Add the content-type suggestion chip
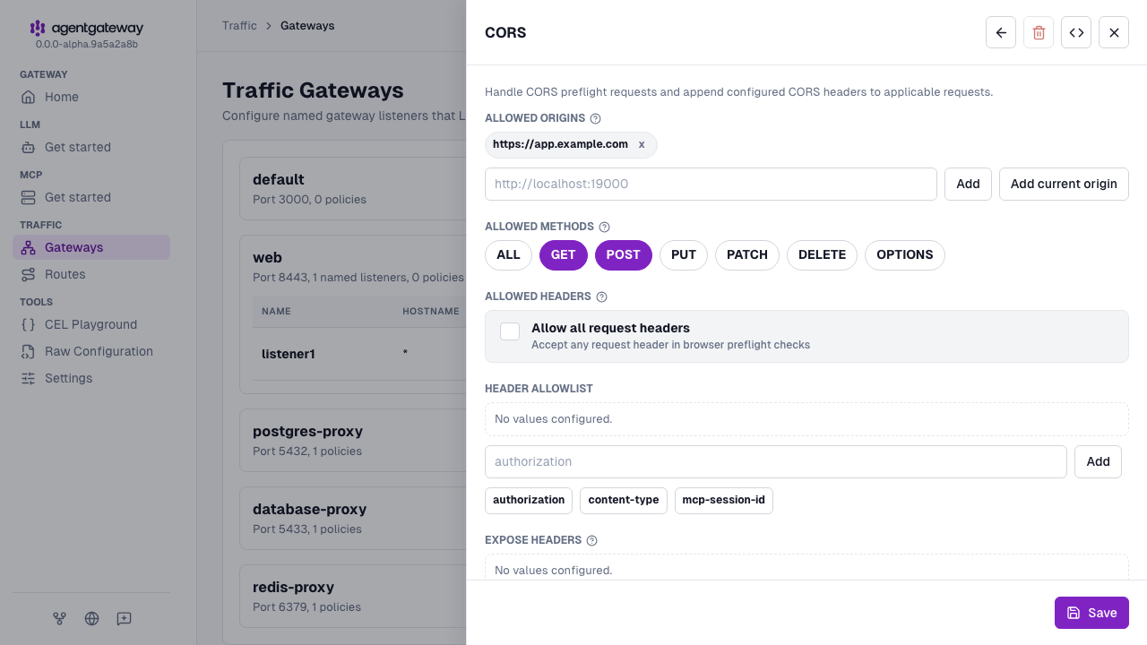 click(x=624, y=501)
